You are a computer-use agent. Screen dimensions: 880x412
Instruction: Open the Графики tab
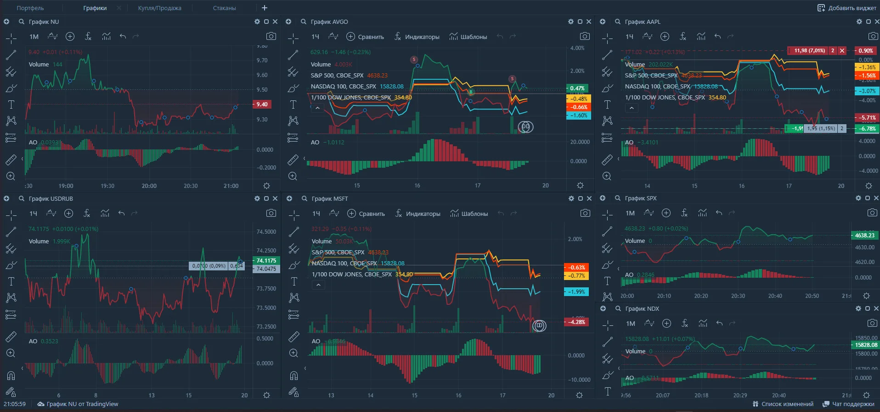[95, 8]
